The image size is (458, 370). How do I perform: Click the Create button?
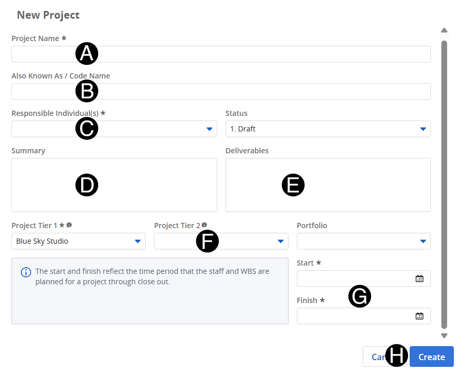[431, 357]
